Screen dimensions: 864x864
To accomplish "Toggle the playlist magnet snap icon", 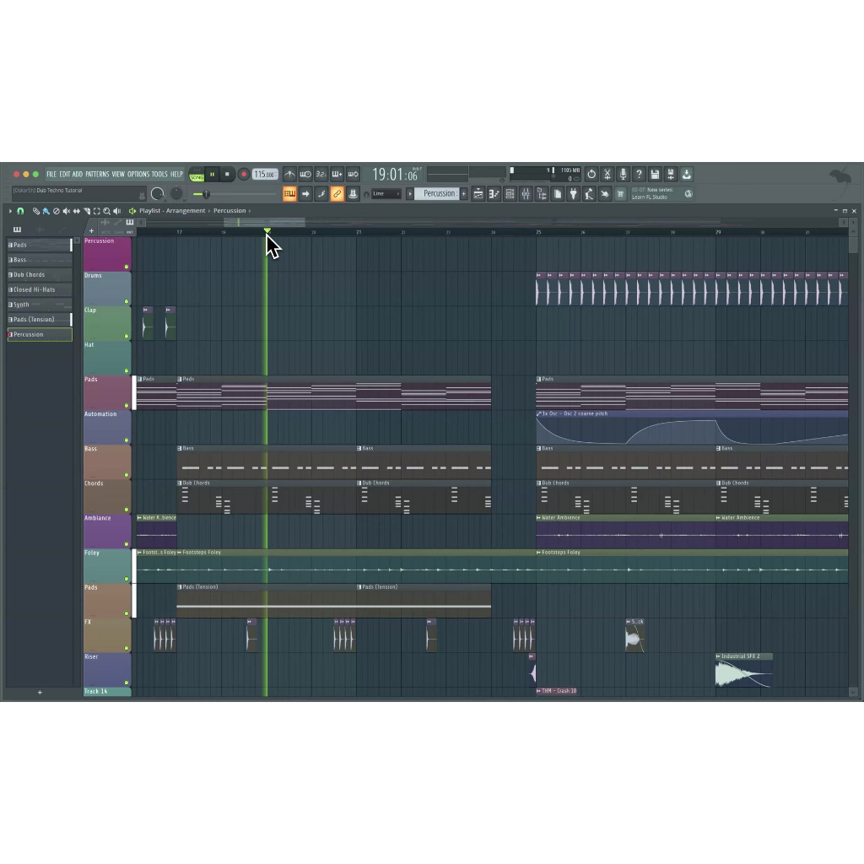I will 20,211.
